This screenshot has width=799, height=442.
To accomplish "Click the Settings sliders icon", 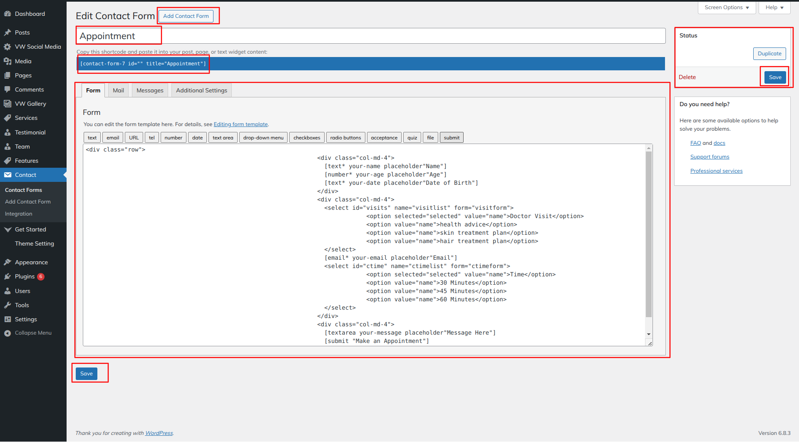I will point(7,319).
